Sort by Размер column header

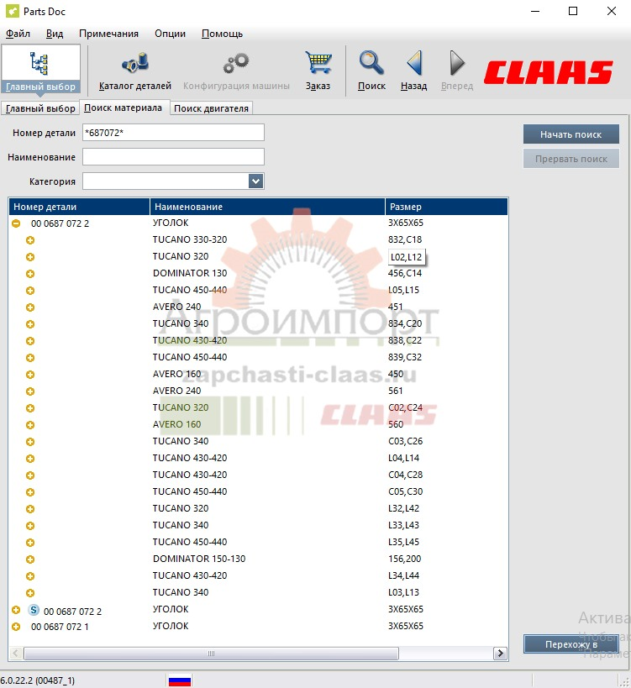(447, 207)
